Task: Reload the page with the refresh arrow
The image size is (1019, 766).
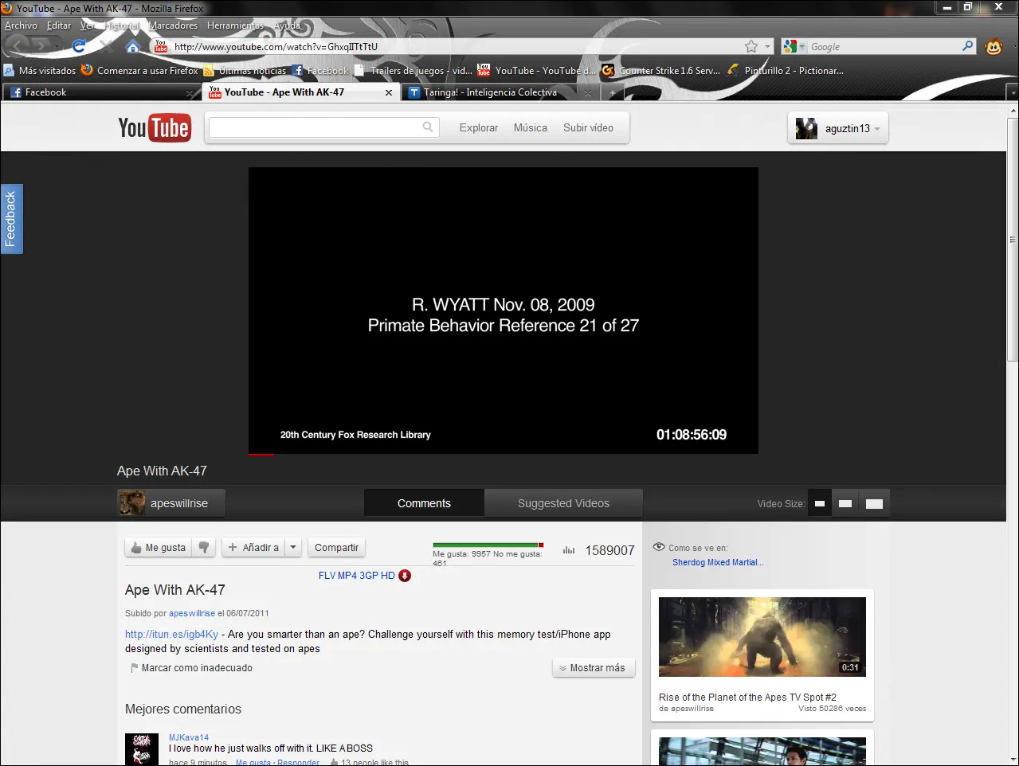Action: (79, 46)
